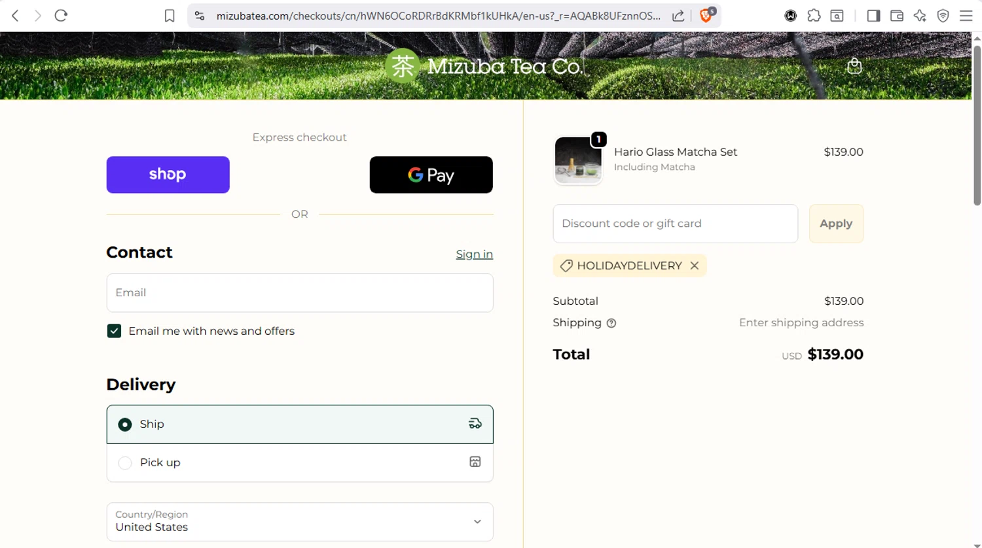
Task: Click the Hario Glass Matcha Set product name
Action: 676,152
